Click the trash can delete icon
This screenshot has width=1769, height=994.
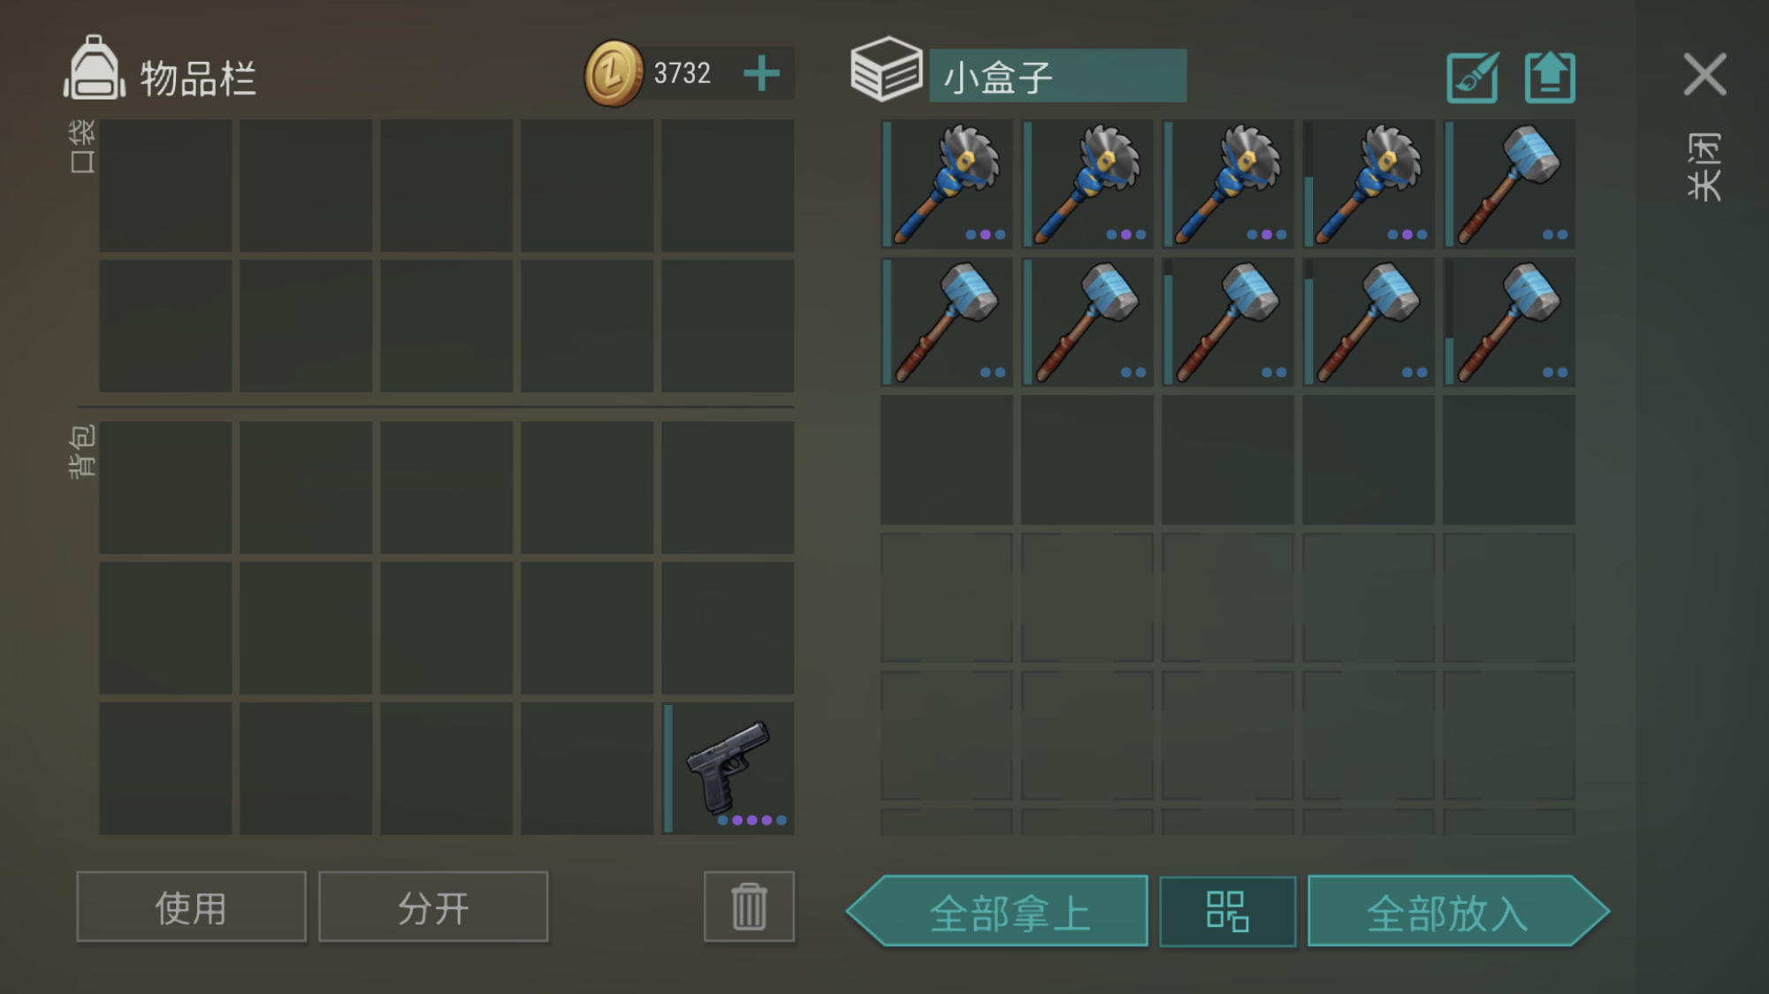[749, 907]
